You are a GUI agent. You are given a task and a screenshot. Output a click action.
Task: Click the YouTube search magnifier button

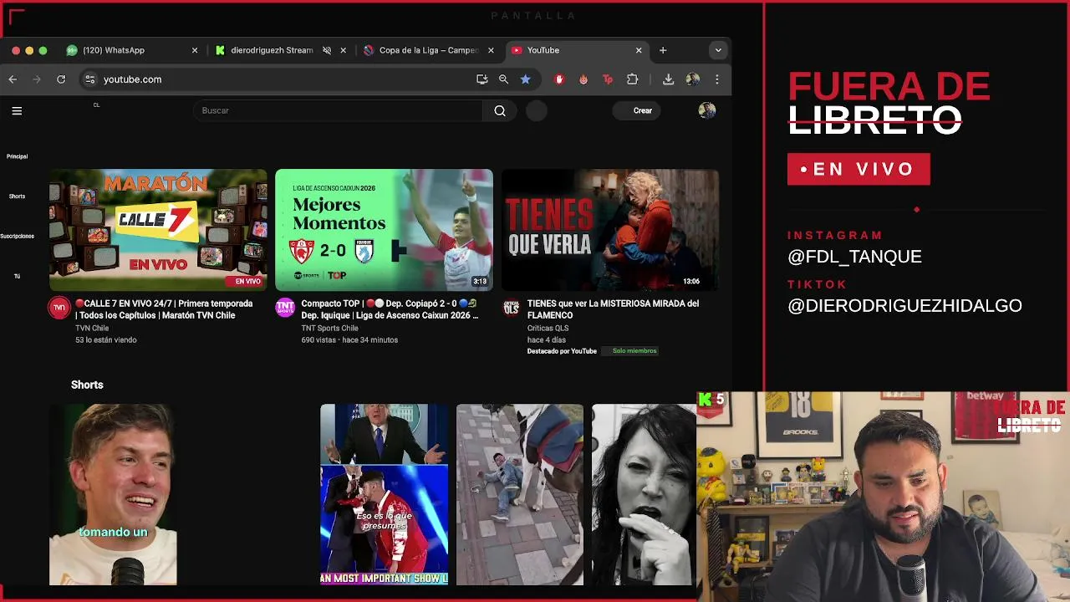coord(500,110)
